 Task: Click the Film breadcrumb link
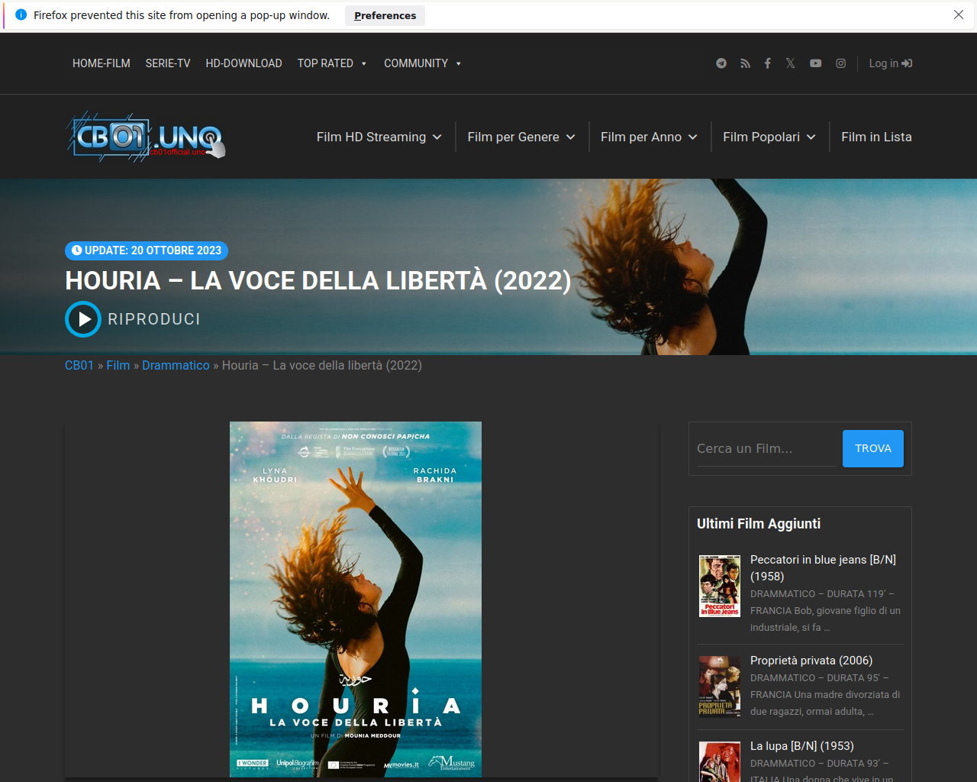118,365
